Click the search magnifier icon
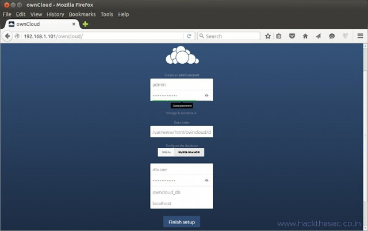This screenshot has width=368, height=231. coord(202,36)
